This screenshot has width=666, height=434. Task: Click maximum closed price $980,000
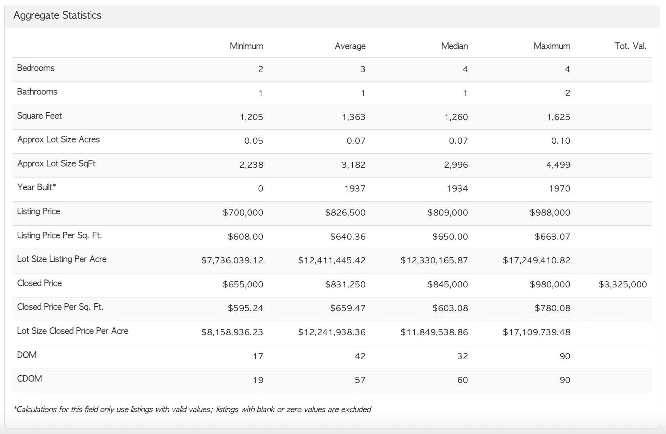550,285
